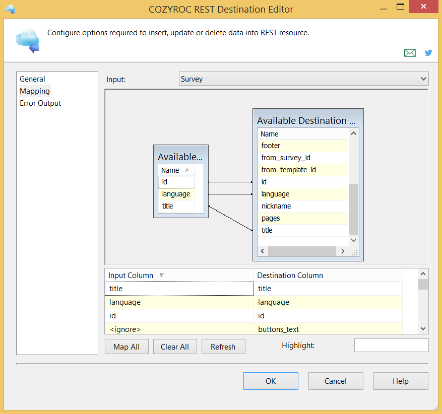Screen dimensions: 442x414
Task: Click the large REST cloud logo in header
Action: [x=28, y=41]
